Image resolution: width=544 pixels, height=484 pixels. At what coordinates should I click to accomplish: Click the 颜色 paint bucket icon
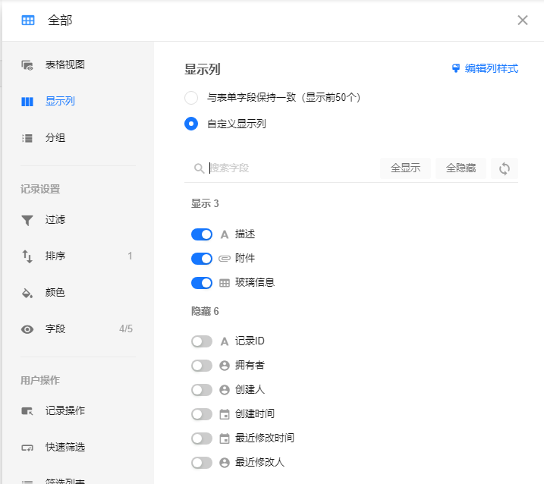tap(27, 293)
